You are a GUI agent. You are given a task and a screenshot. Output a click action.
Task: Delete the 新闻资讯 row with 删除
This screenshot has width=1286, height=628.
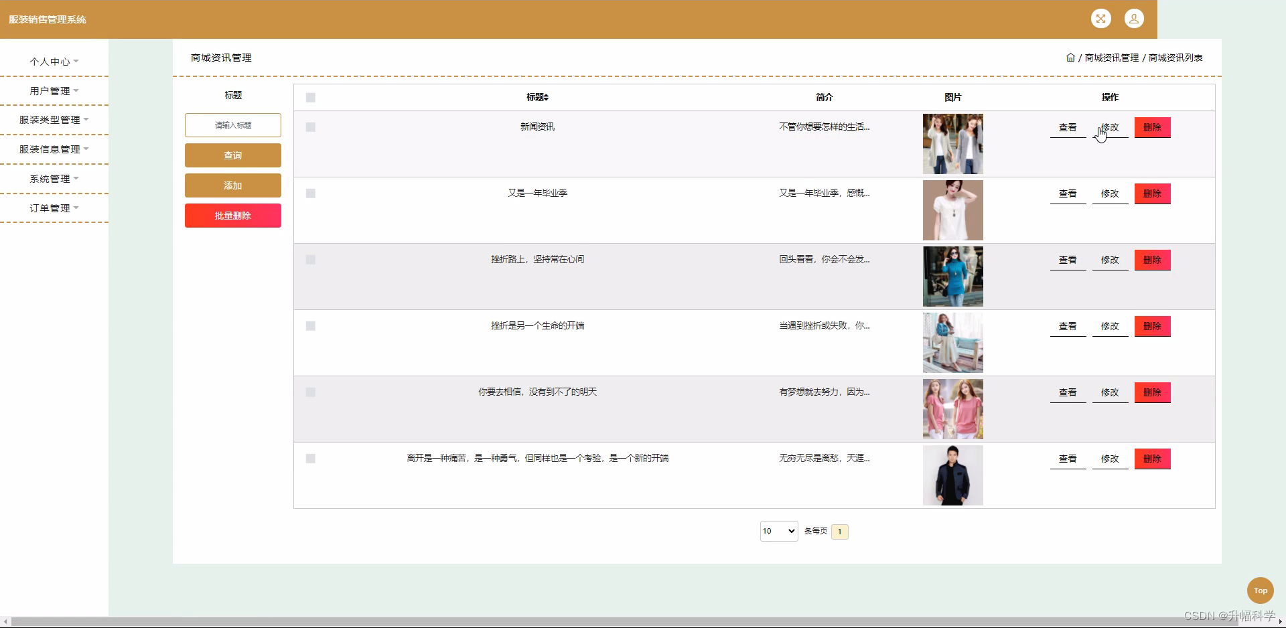(x=1152, y=127)
